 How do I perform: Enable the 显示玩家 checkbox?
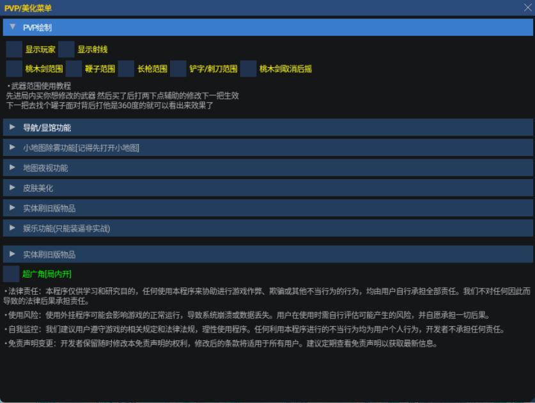pyautogui.click(x=14, y=49)
